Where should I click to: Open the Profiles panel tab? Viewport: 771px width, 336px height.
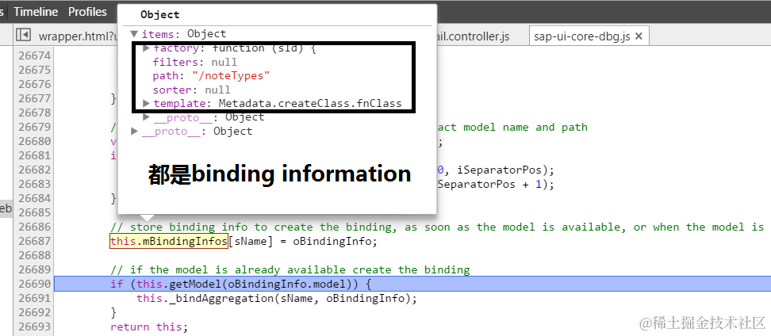click(x=87, y=12)
